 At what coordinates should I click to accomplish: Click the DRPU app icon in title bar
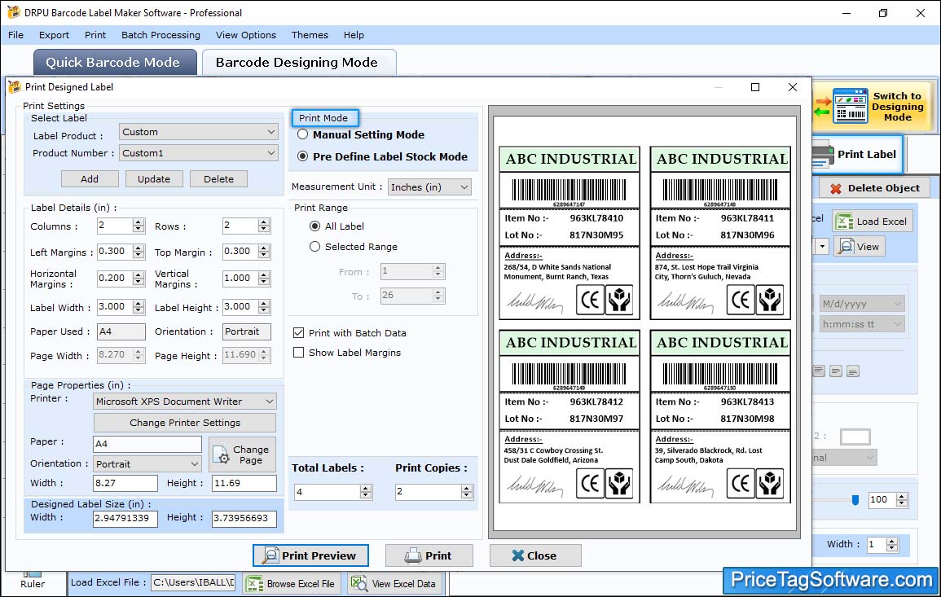(13, 12)
